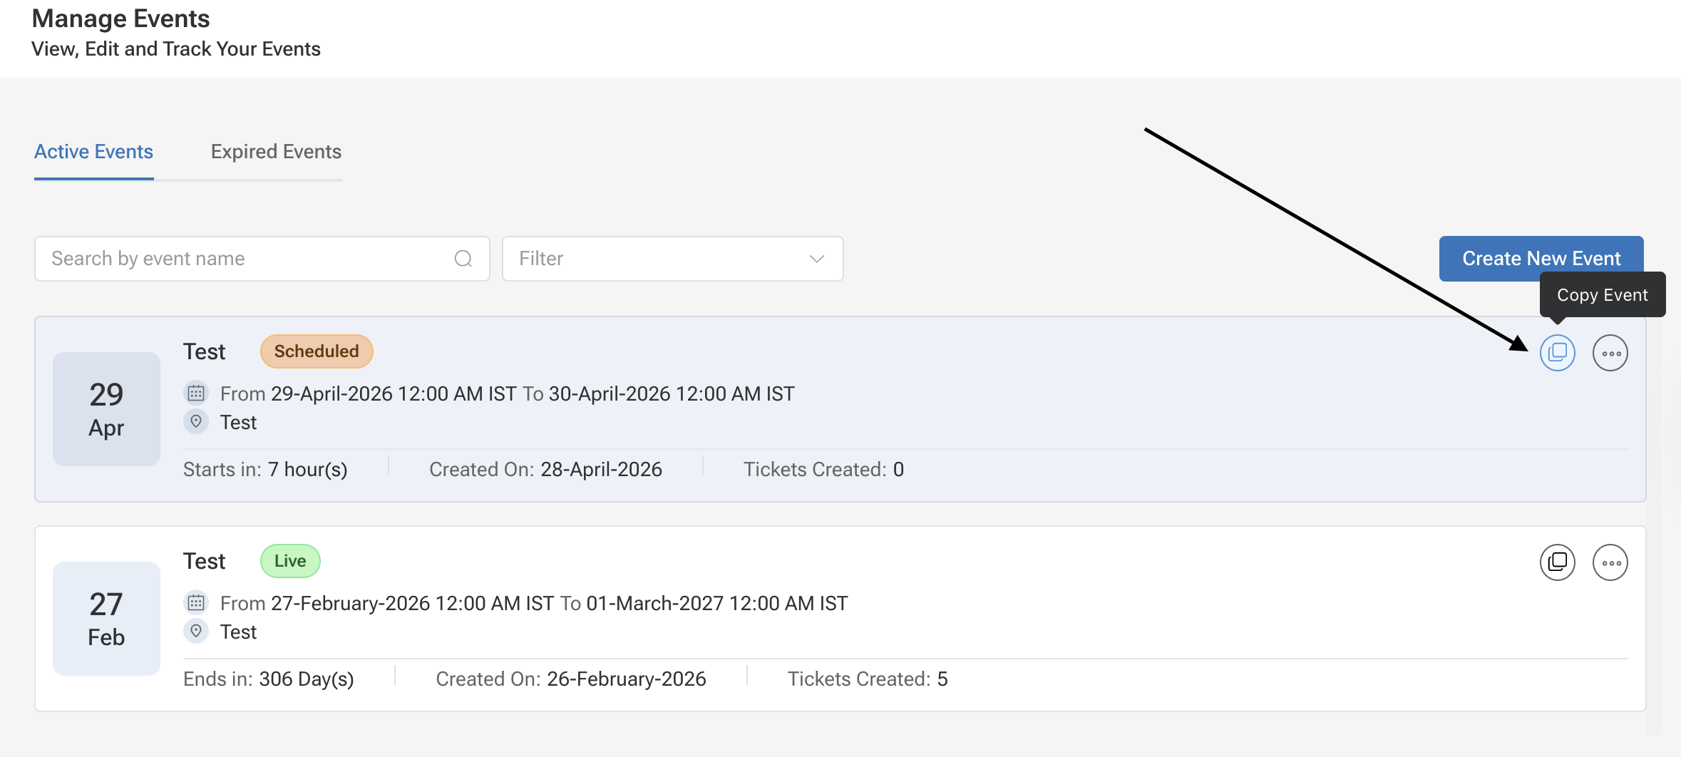Screen dimensions: 1681x757
Task: Click location pin icon in Live event
Action: point(196,631)
